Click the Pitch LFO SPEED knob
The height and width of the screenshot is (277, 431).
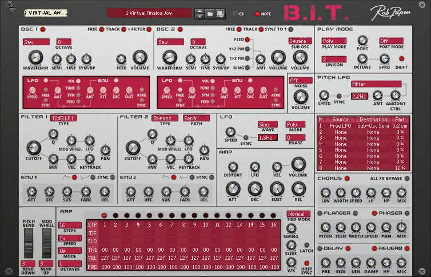(x=324, y=96)
